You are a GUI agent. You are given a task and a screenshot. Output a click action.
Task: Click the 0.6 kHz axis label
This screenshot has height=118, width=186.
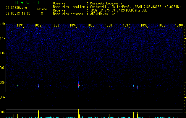2,112
